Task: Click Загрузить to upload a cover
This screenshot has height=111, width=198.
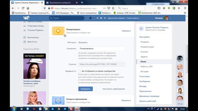Action: tap(83, 43)
